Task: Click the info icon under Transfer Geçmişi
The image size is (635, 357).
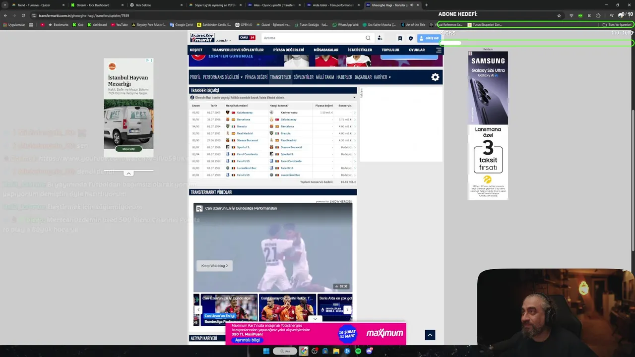Action: pos(192,98)
